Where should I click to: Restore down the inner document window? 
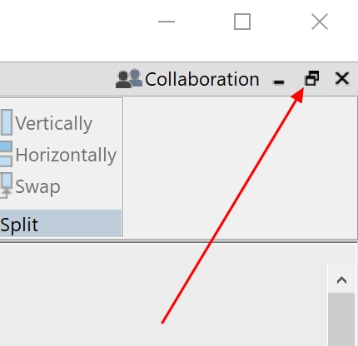pos(312,78)
